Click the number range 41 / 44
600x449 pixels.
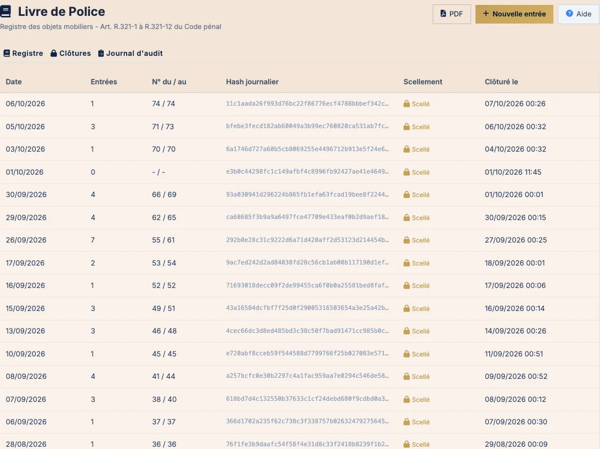tap(164, 376)
